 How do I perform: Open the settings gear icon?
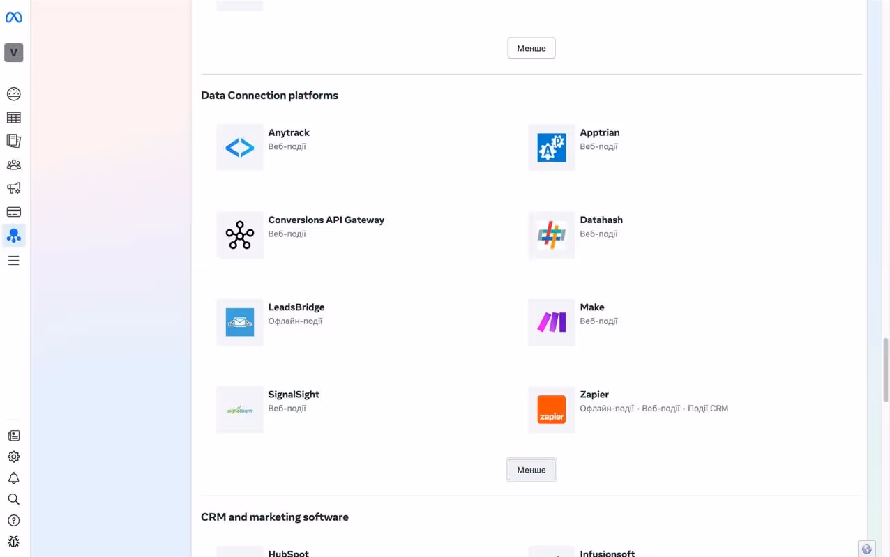[13, 457]
